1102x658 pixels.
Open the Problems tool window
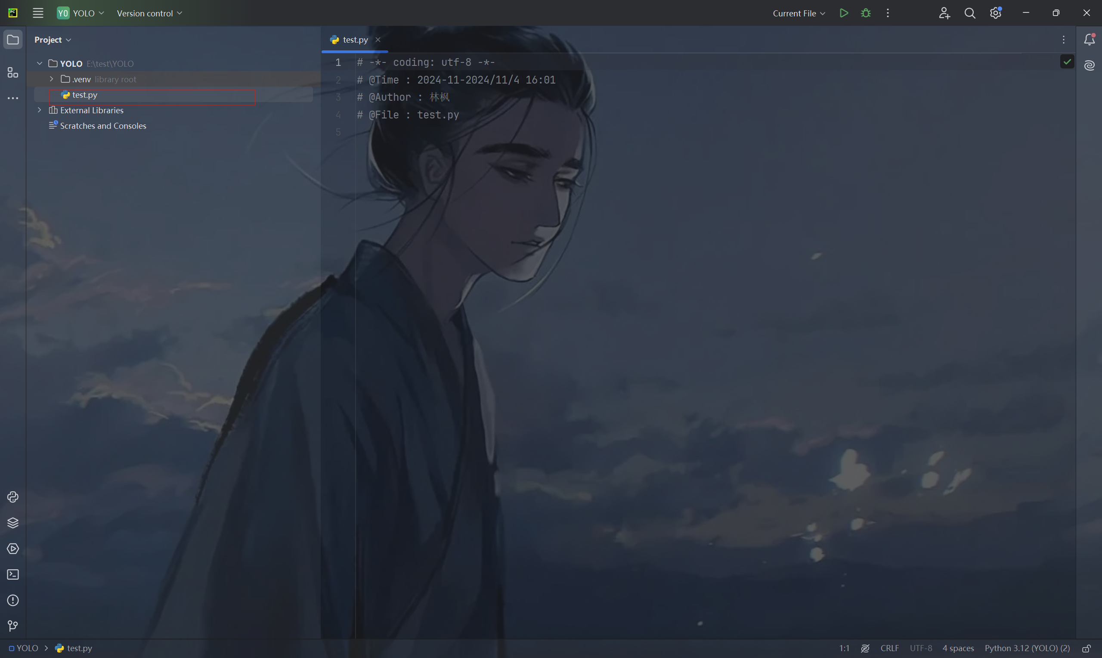coord(13,600)
